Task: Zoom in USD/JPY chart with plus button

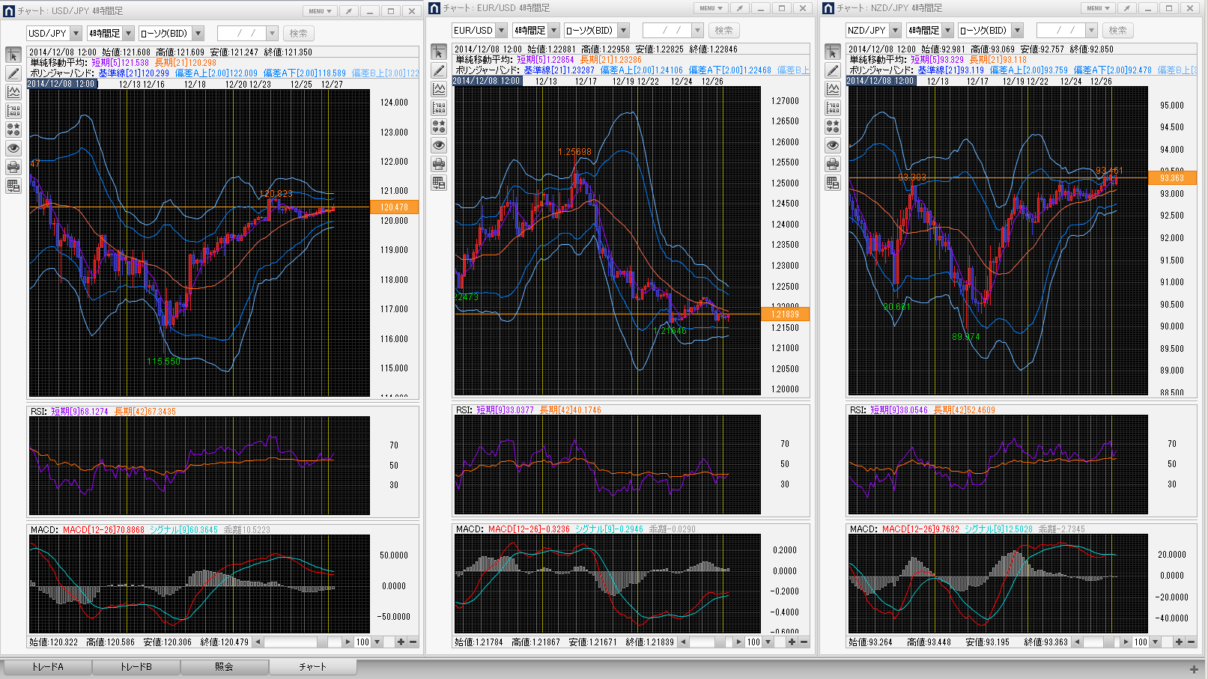Action: [401, 642]
